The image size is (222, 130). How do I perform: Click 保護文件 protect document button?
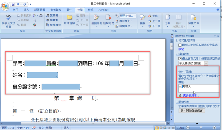click(x=193, y=21)
